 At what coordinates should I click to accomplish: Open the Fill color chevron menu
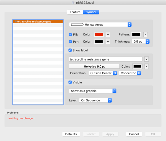point(108,34)
